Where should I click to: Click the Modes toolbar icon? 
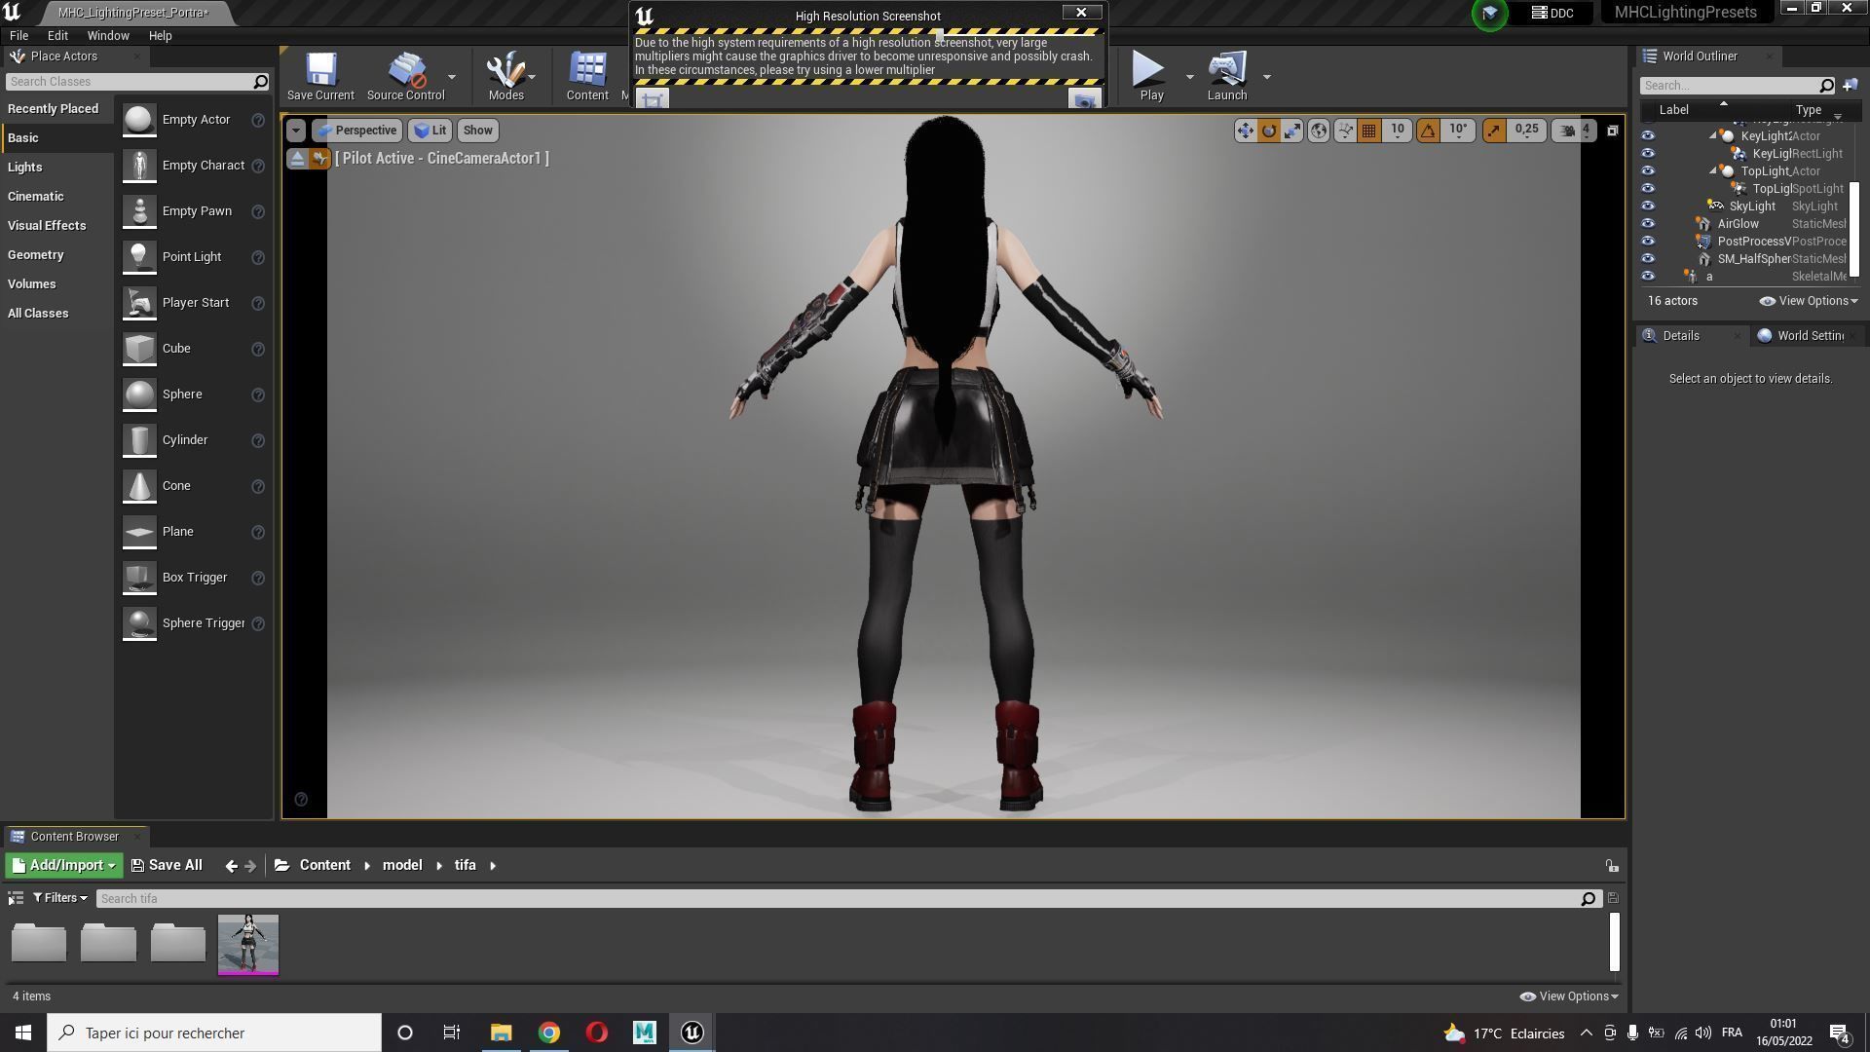coord(505,76)
